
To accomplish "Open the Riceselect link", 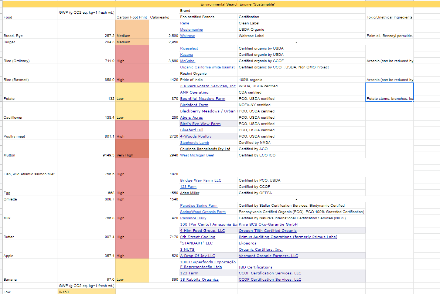I will coord(189,48).
